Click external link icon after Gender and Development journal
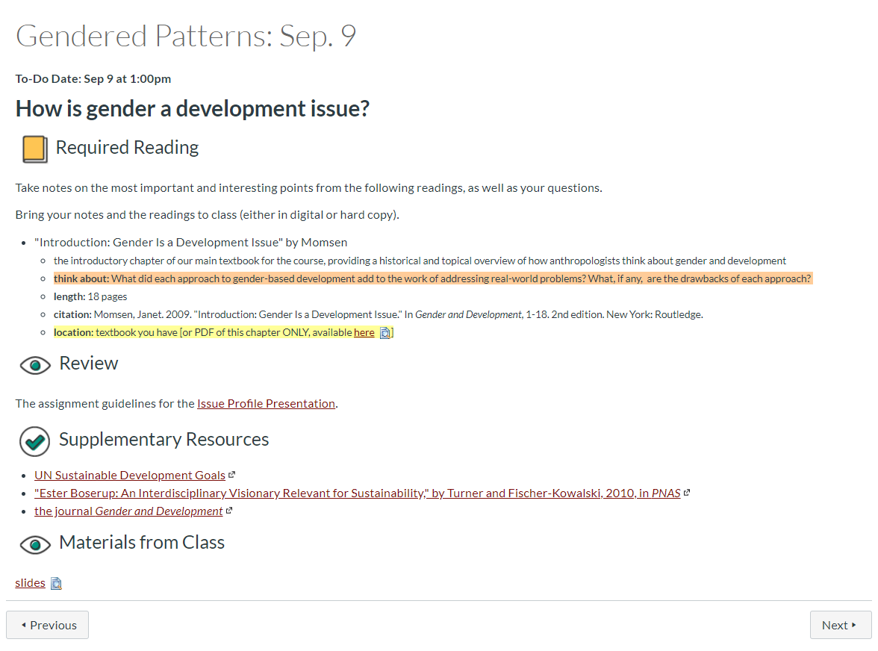Screen dimensions: 878x651 tap(229, 511)
